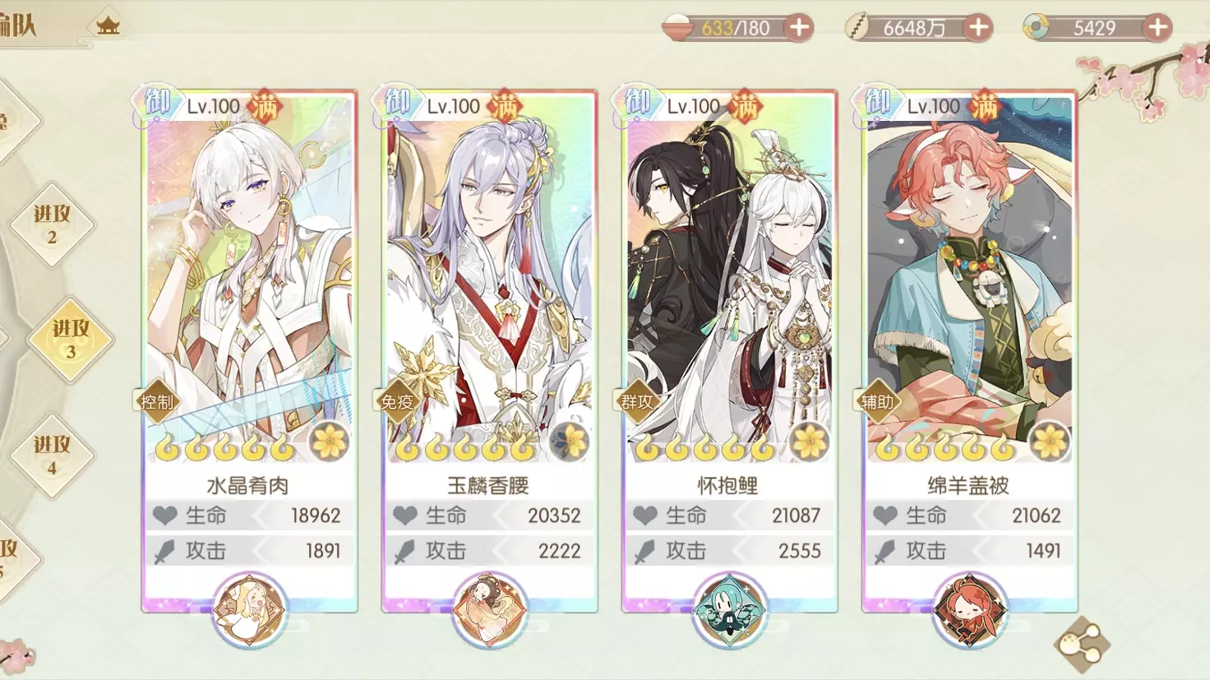1210x680 pixels.
Task: Click the dark flower badge on 玉麟香腰 card
Action: [x=570, y=442]
